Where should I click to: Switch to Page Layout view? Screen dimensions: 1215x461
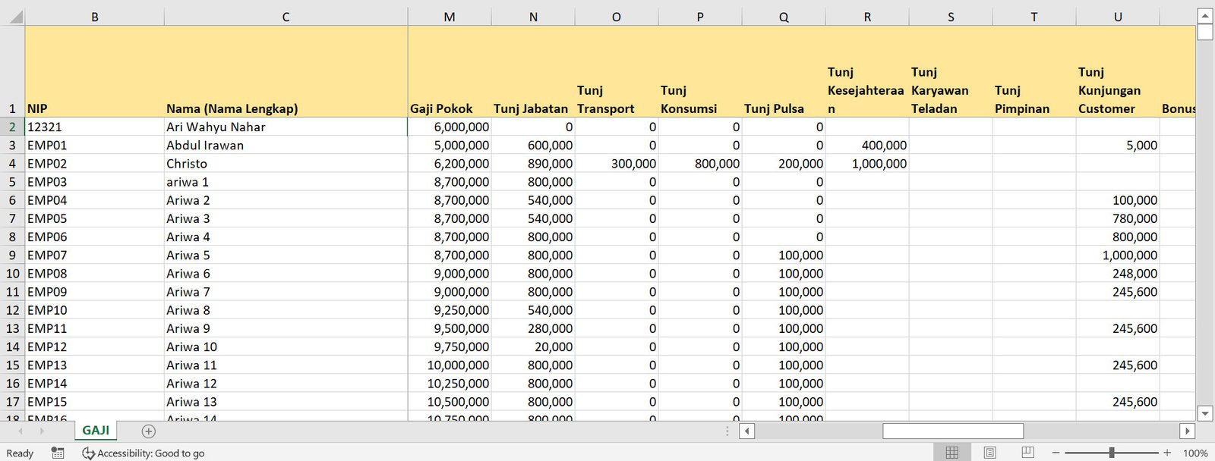[989, 453]
